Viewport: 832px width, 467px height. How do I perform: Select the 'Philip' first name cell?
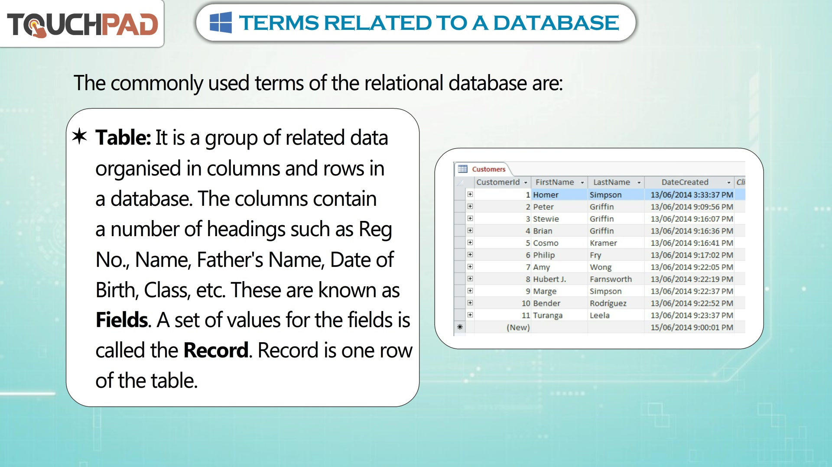click(x=559, y=255)
